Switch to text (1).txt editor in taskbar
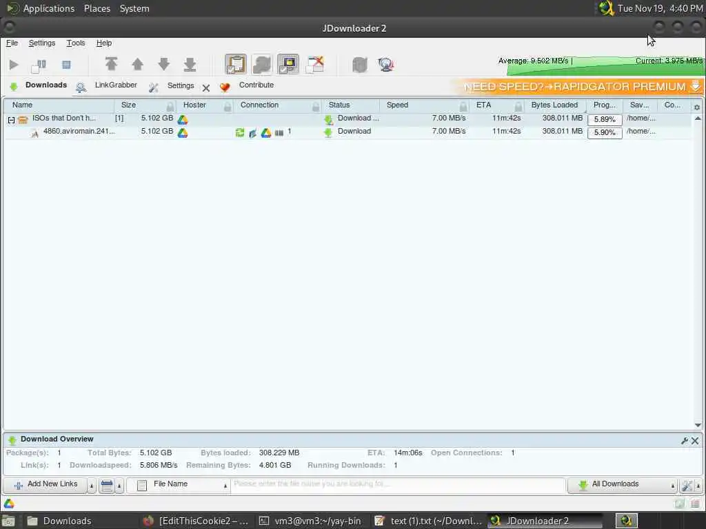Viewport: 706px width, 529px height. [x=428, y=521]
